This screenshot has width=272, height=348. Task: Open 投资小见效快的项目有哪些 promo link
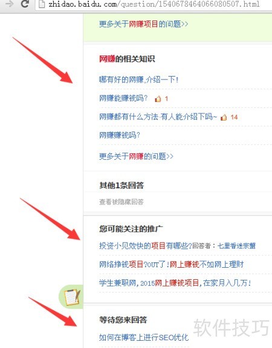click(146, 245)
